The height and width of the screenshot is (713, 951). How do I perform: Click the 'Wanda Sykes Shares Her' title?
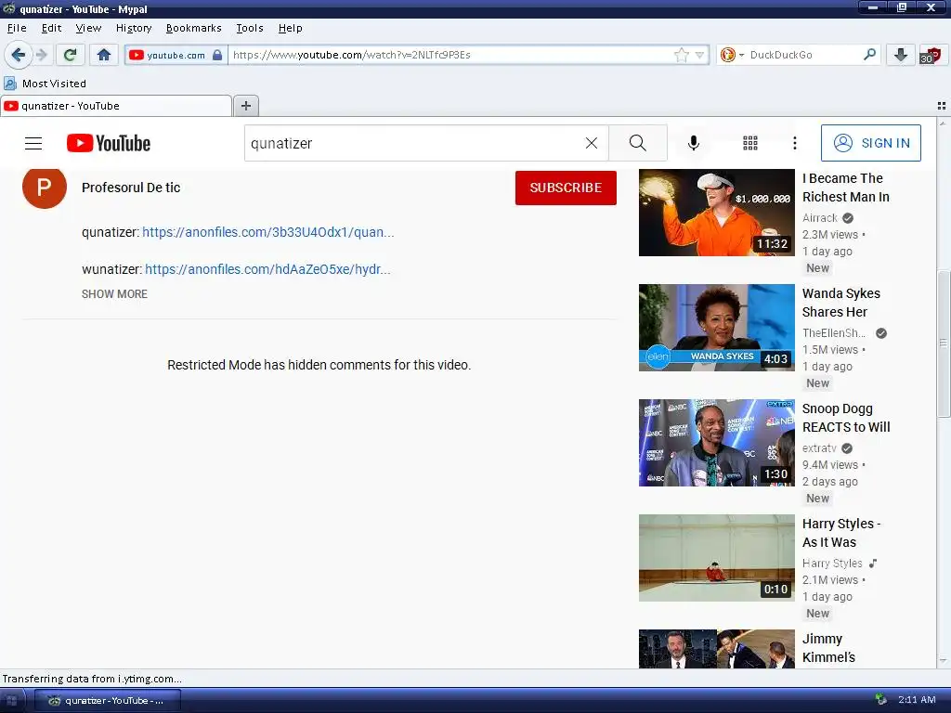point(841,303)
